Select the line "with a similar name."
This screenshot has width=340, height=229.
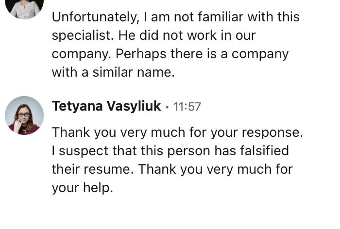[113, 72]
